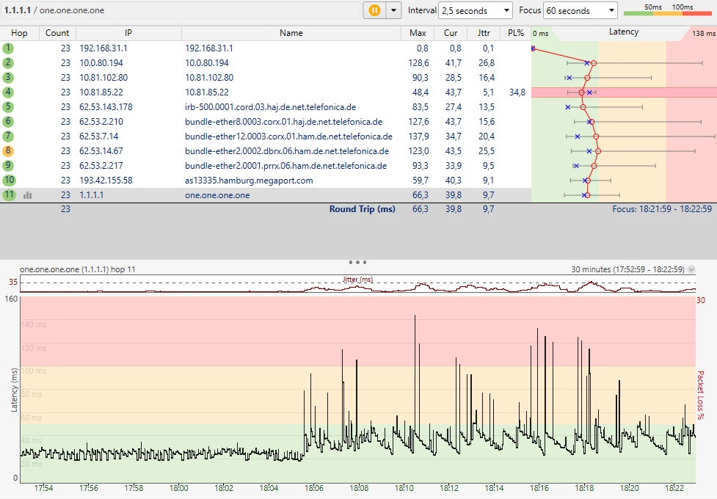
Task: Select the hop 11 green circle icon
Action: click(8, 195)
